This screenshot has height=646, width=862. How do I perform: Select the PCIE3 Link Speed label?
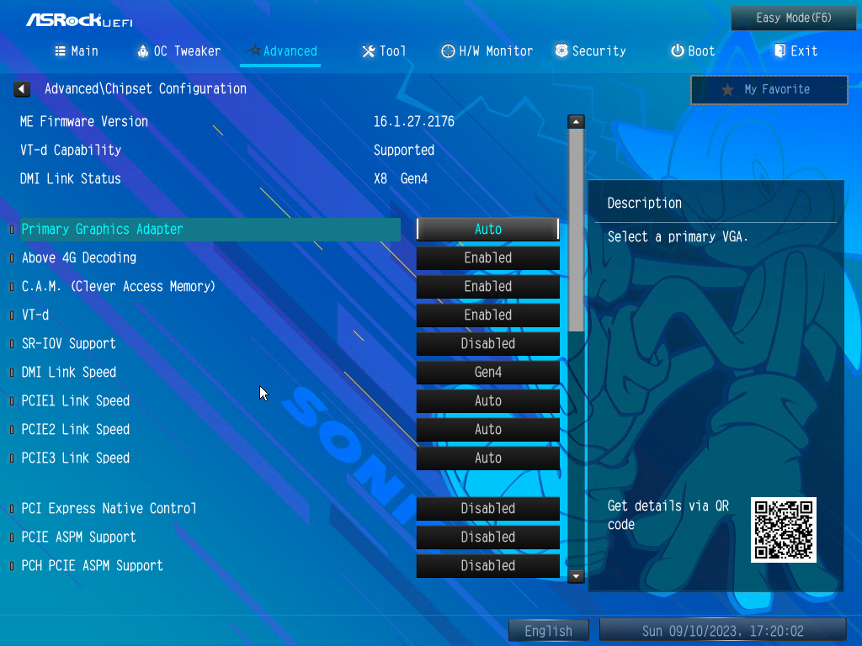point(75,458)
